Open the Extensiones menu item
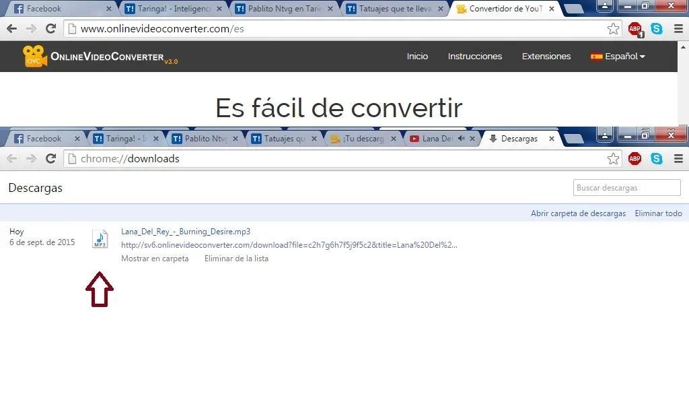Screen dimensions: 689x404 tap(546, 57)
